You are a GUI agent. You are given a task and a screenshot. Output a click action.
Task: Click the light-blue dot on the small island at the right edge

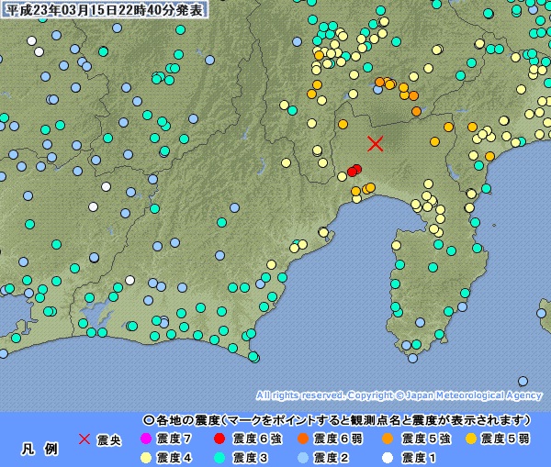(542, 313)
